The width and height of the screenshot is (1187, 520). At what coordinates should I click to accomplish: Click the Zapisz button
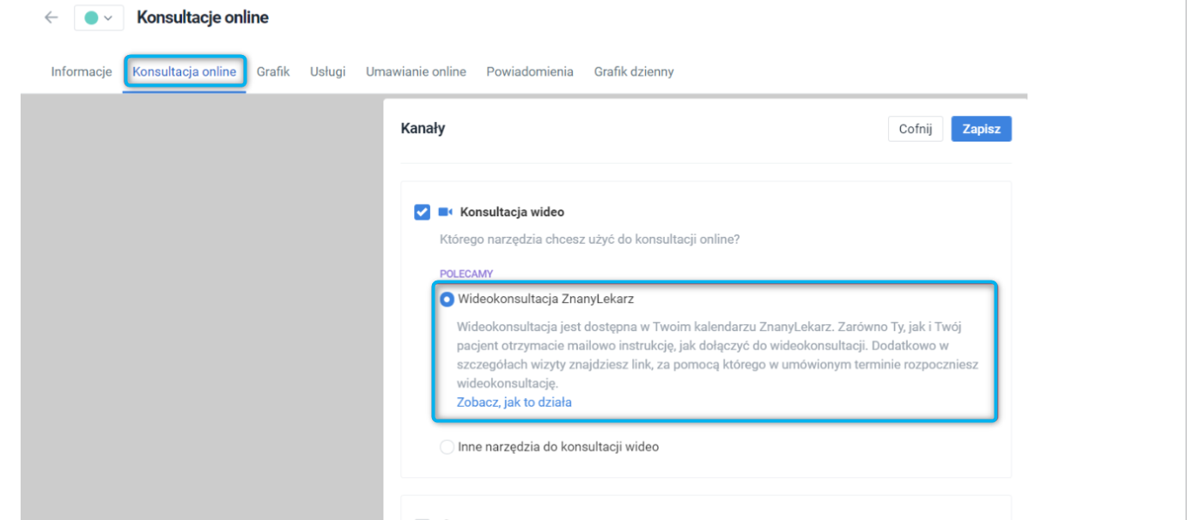click(x=981, y=128)
